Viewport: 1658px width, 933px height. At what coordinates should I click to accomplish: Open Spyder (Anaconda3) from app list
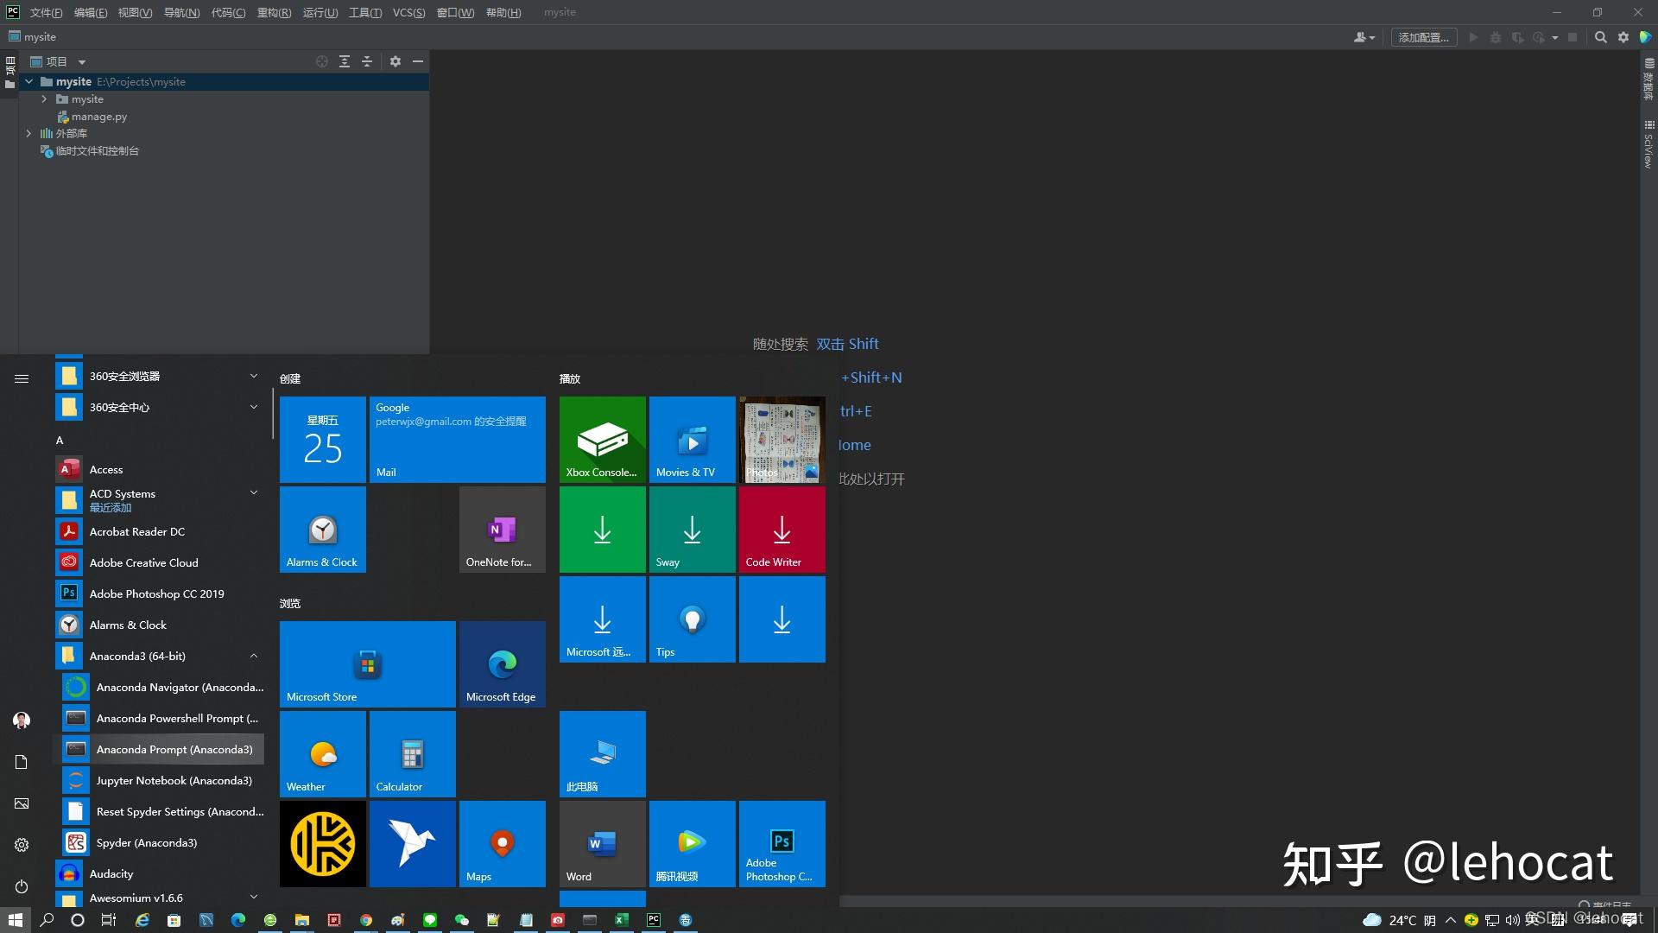[x=147, y=842]
